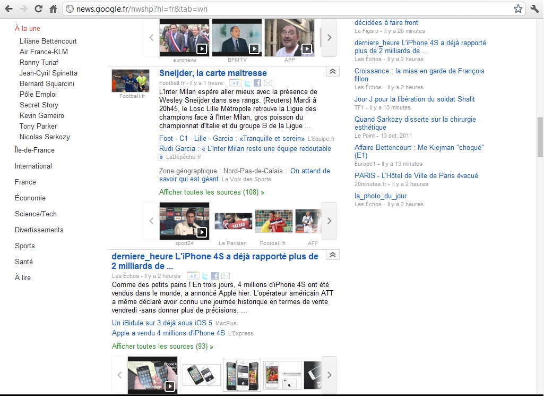Viewport: 544px width, 396px height.
Task: Open Économie section
Action: [x=30, y=198]
